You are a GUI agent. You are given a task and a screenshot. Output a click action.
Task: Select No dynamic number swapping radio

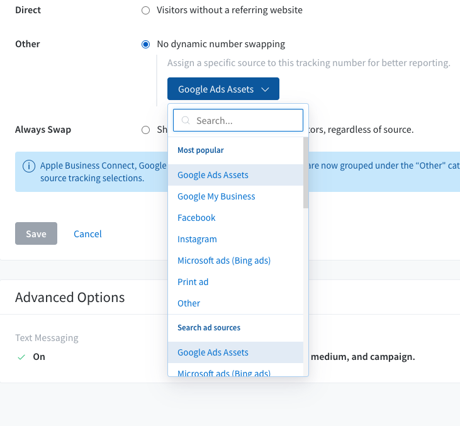[145, 44]
